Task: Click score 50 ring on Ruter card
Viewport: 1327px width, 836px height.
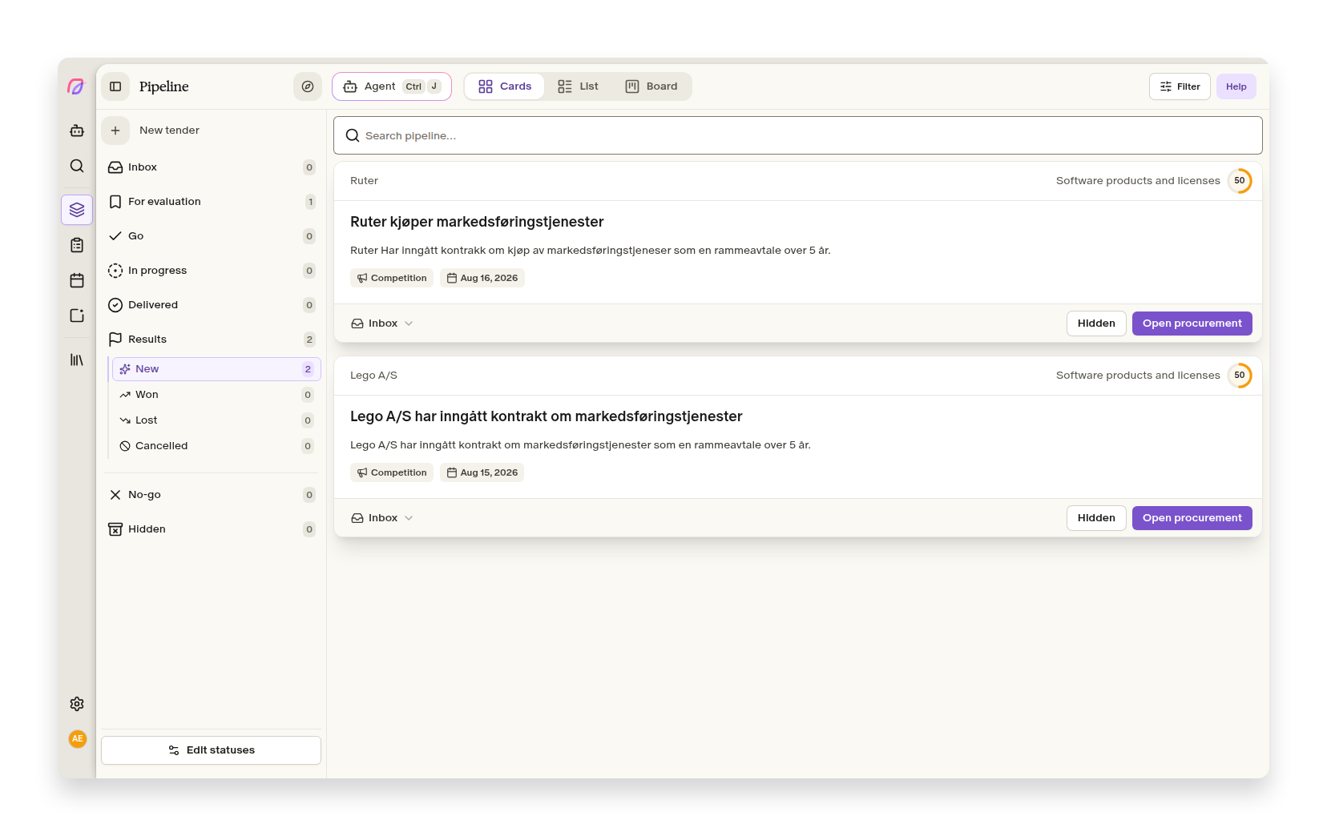Action: (1240, 181)
